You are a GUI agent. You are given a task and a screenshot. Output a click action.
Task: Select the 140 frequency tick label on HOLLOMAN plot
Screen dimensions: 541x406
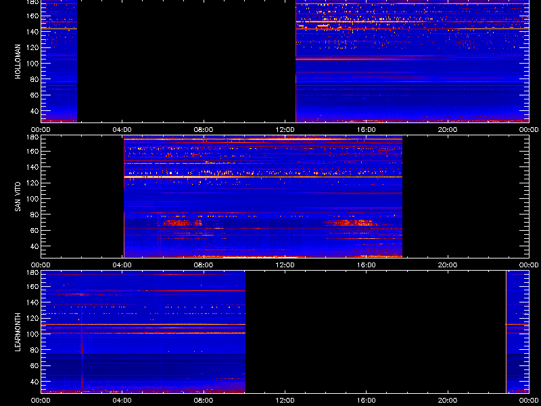click(34, 31)
